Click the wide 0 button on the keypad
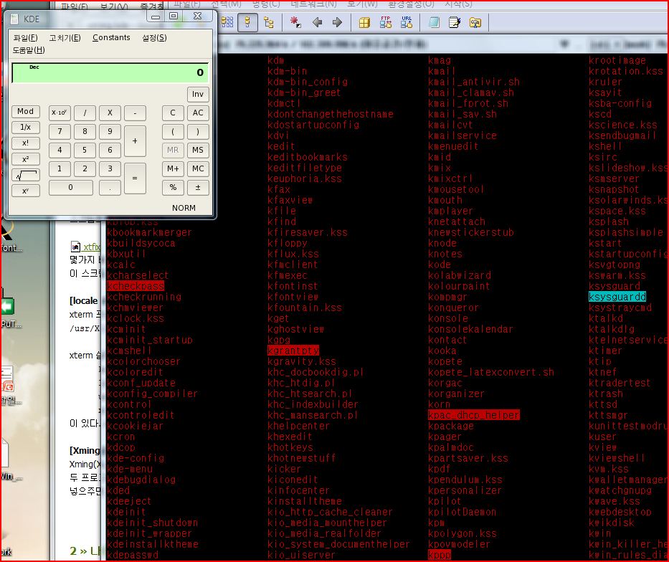 [71, 188]
